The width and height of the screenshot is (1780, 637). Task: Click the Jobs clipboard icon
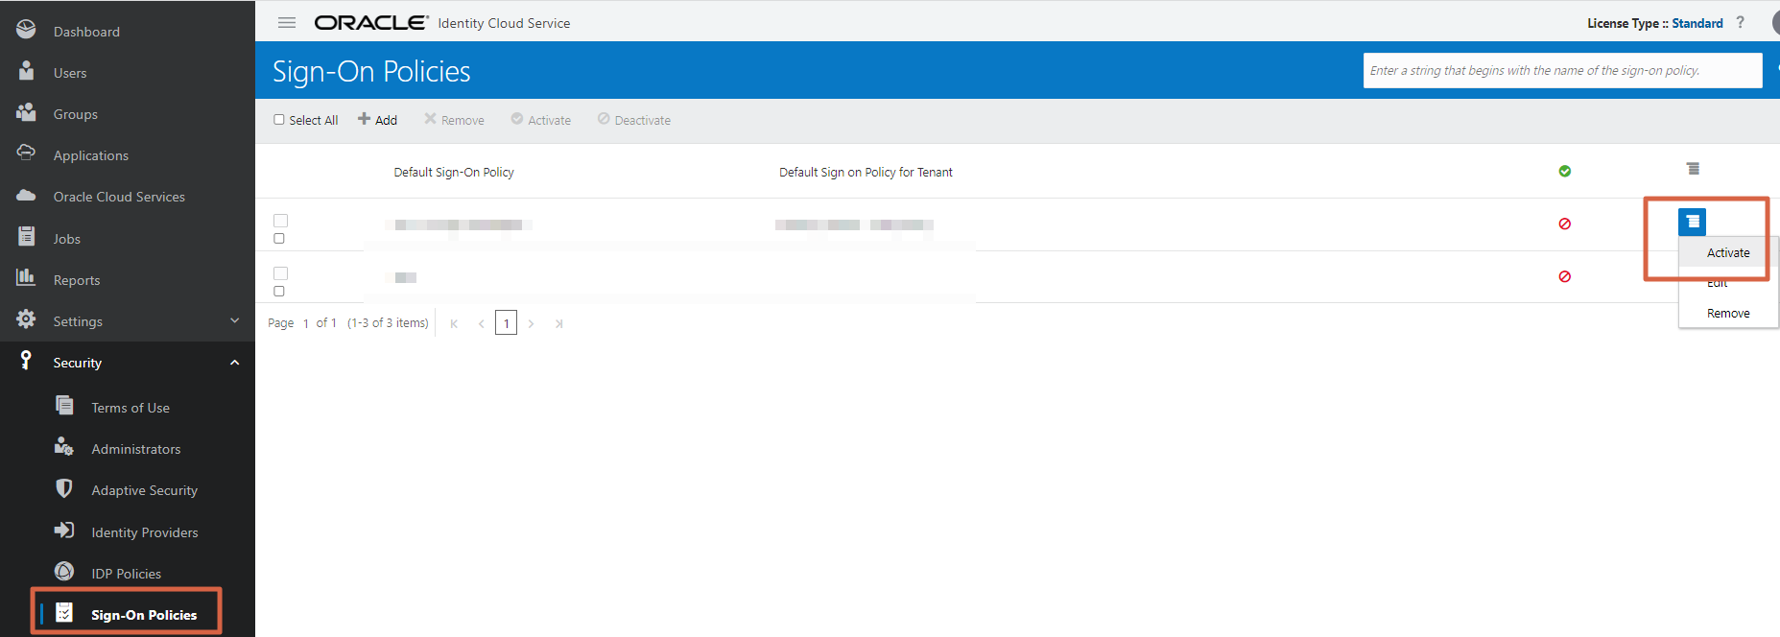(x=27, y=236)
